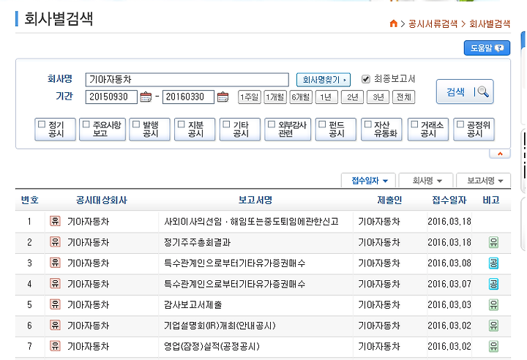527x360 pixels.
Task: Select the 1개월 period button
Action: (x=275, y=97)
